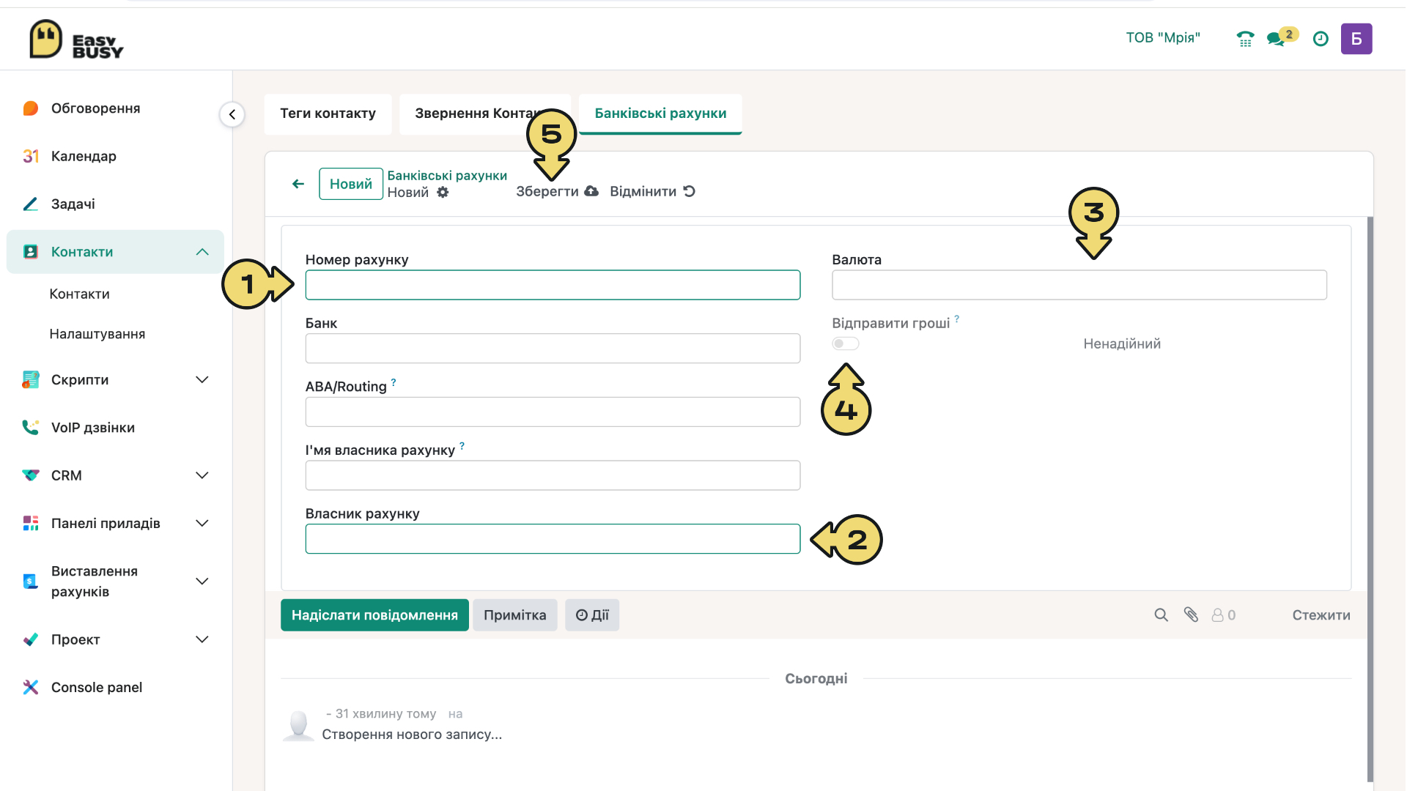Expand the Панелі приладів submenu chevron
This screenshot has width=1407, height=791.
click(202, 523)
